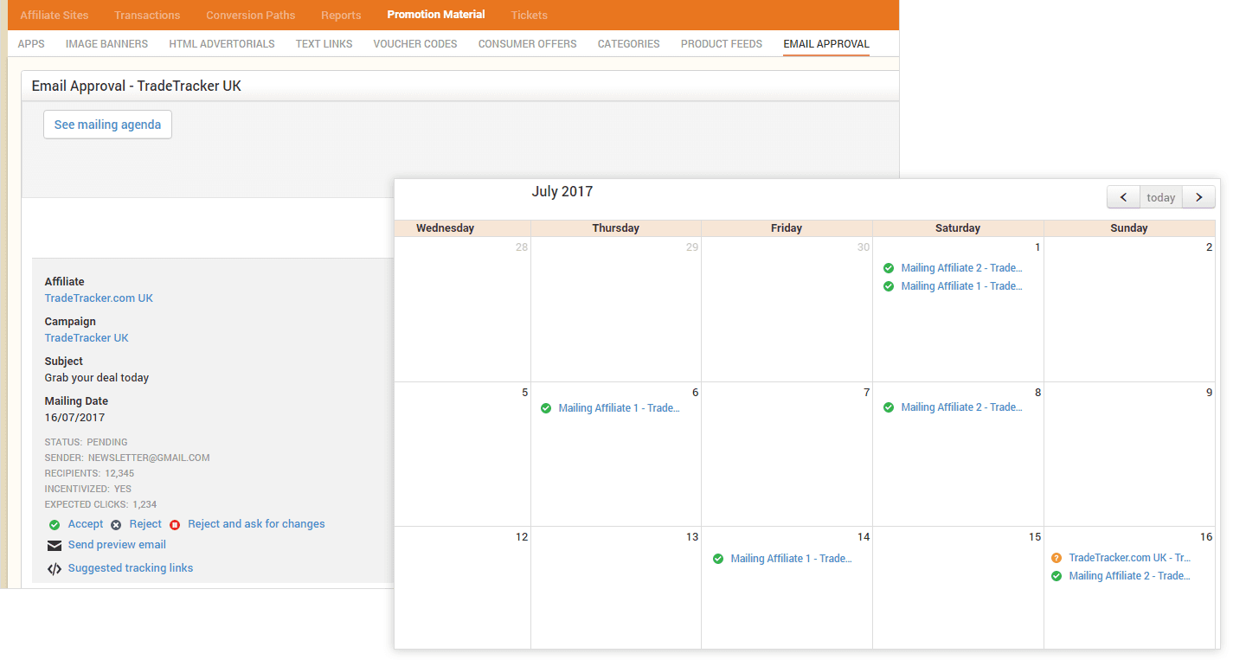Click the orange pending icon on July 16
The height and width of the screenshot is (666, 1246).
click(x=1057, y=558)
